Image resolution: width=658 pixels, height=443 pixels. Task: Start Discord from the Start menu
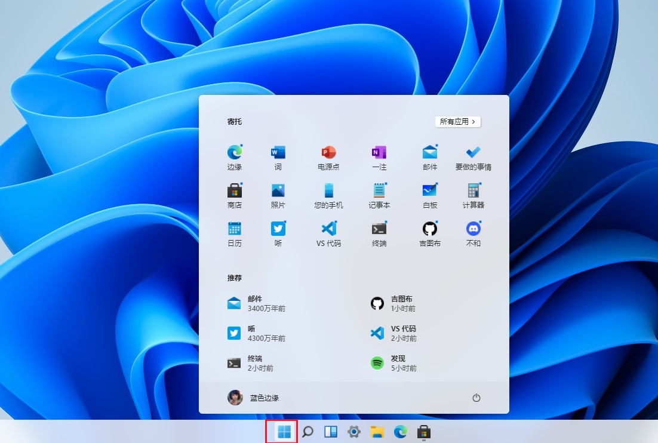coord(472,233)
